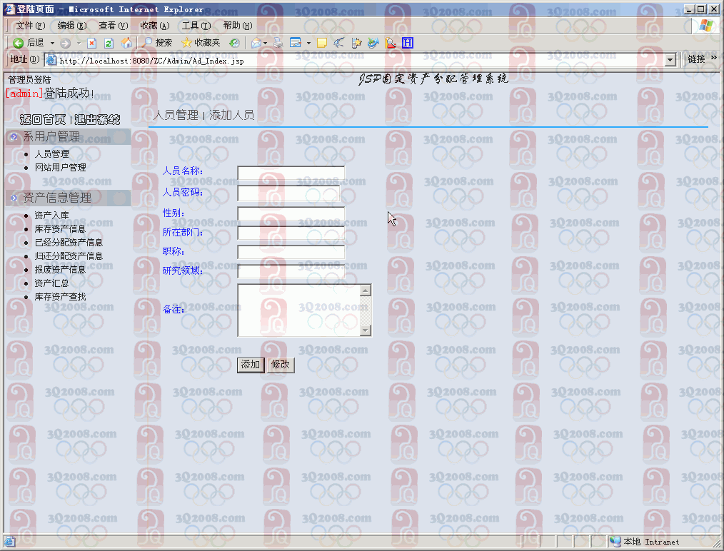Image resolution: width=724 pixels, height=551 pixels.
Task: Click the 修改 button
Action: [281, 365]
